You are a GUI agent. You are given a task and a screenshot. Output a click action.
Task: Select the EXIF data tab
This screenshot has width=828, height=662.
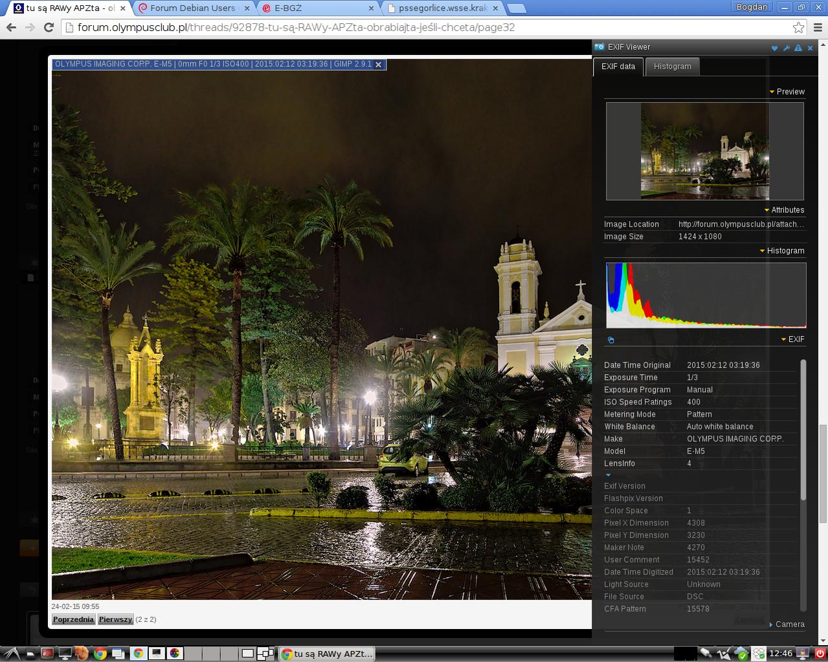[x=618, y=67]
